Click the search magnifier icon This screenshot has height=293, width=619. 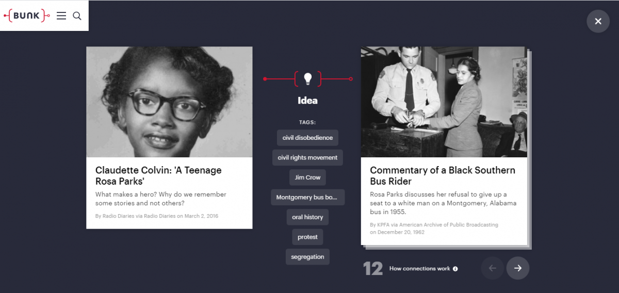(77, 15)
